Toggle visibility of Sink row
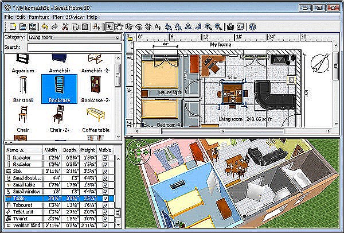 point(105,171)
